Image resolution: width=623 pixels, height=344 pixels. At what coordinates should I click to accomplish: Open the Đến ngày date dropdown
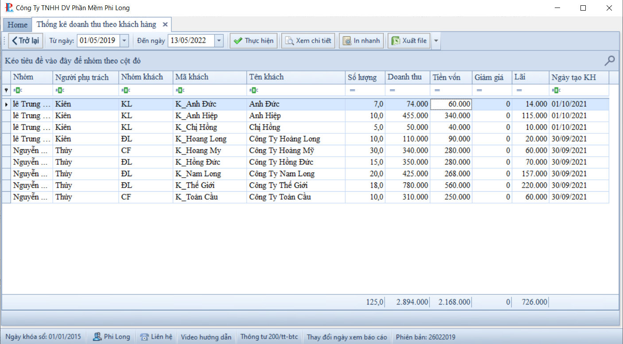(219, 41)
